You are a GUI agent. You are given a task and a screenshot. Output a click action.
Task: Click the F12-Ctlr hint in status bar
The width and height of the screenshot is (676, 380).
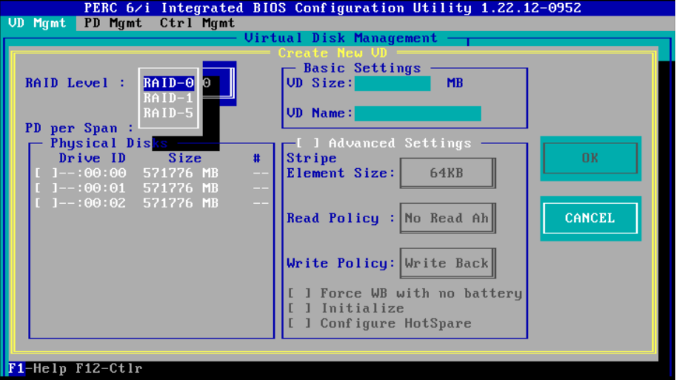[x=109, y=369]
